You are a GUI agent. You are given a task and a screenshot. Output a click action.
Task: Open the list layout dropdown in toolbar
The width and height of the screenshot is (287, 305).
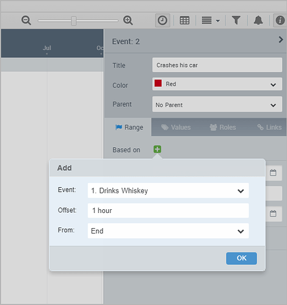coord(211,20)
